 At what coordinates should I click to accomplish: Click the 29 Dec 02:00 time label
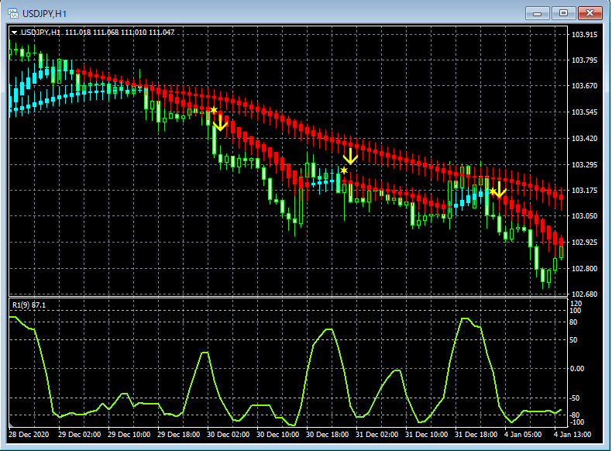click(79, 435)
